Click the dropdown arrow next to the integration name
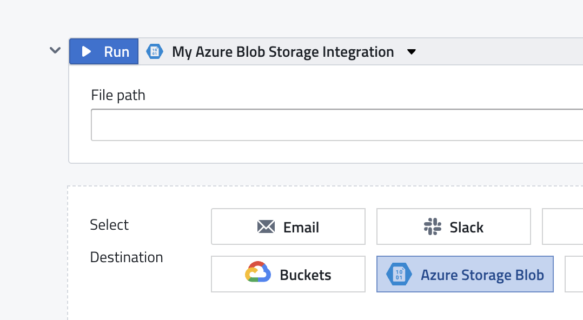This screenshot has height=320, width=583. [x=411, y=52]
